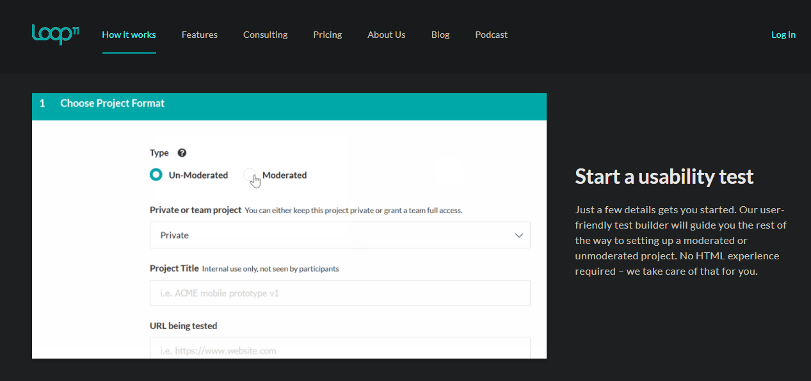
Task: Go to the Podcast page
Action: (x=491, y=35)
